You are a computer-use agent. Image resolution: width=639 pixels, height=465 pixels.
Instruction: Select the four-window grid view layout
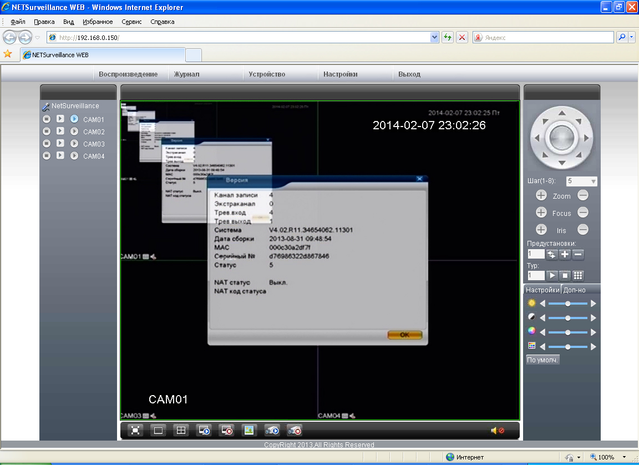(x=181, y=431)
